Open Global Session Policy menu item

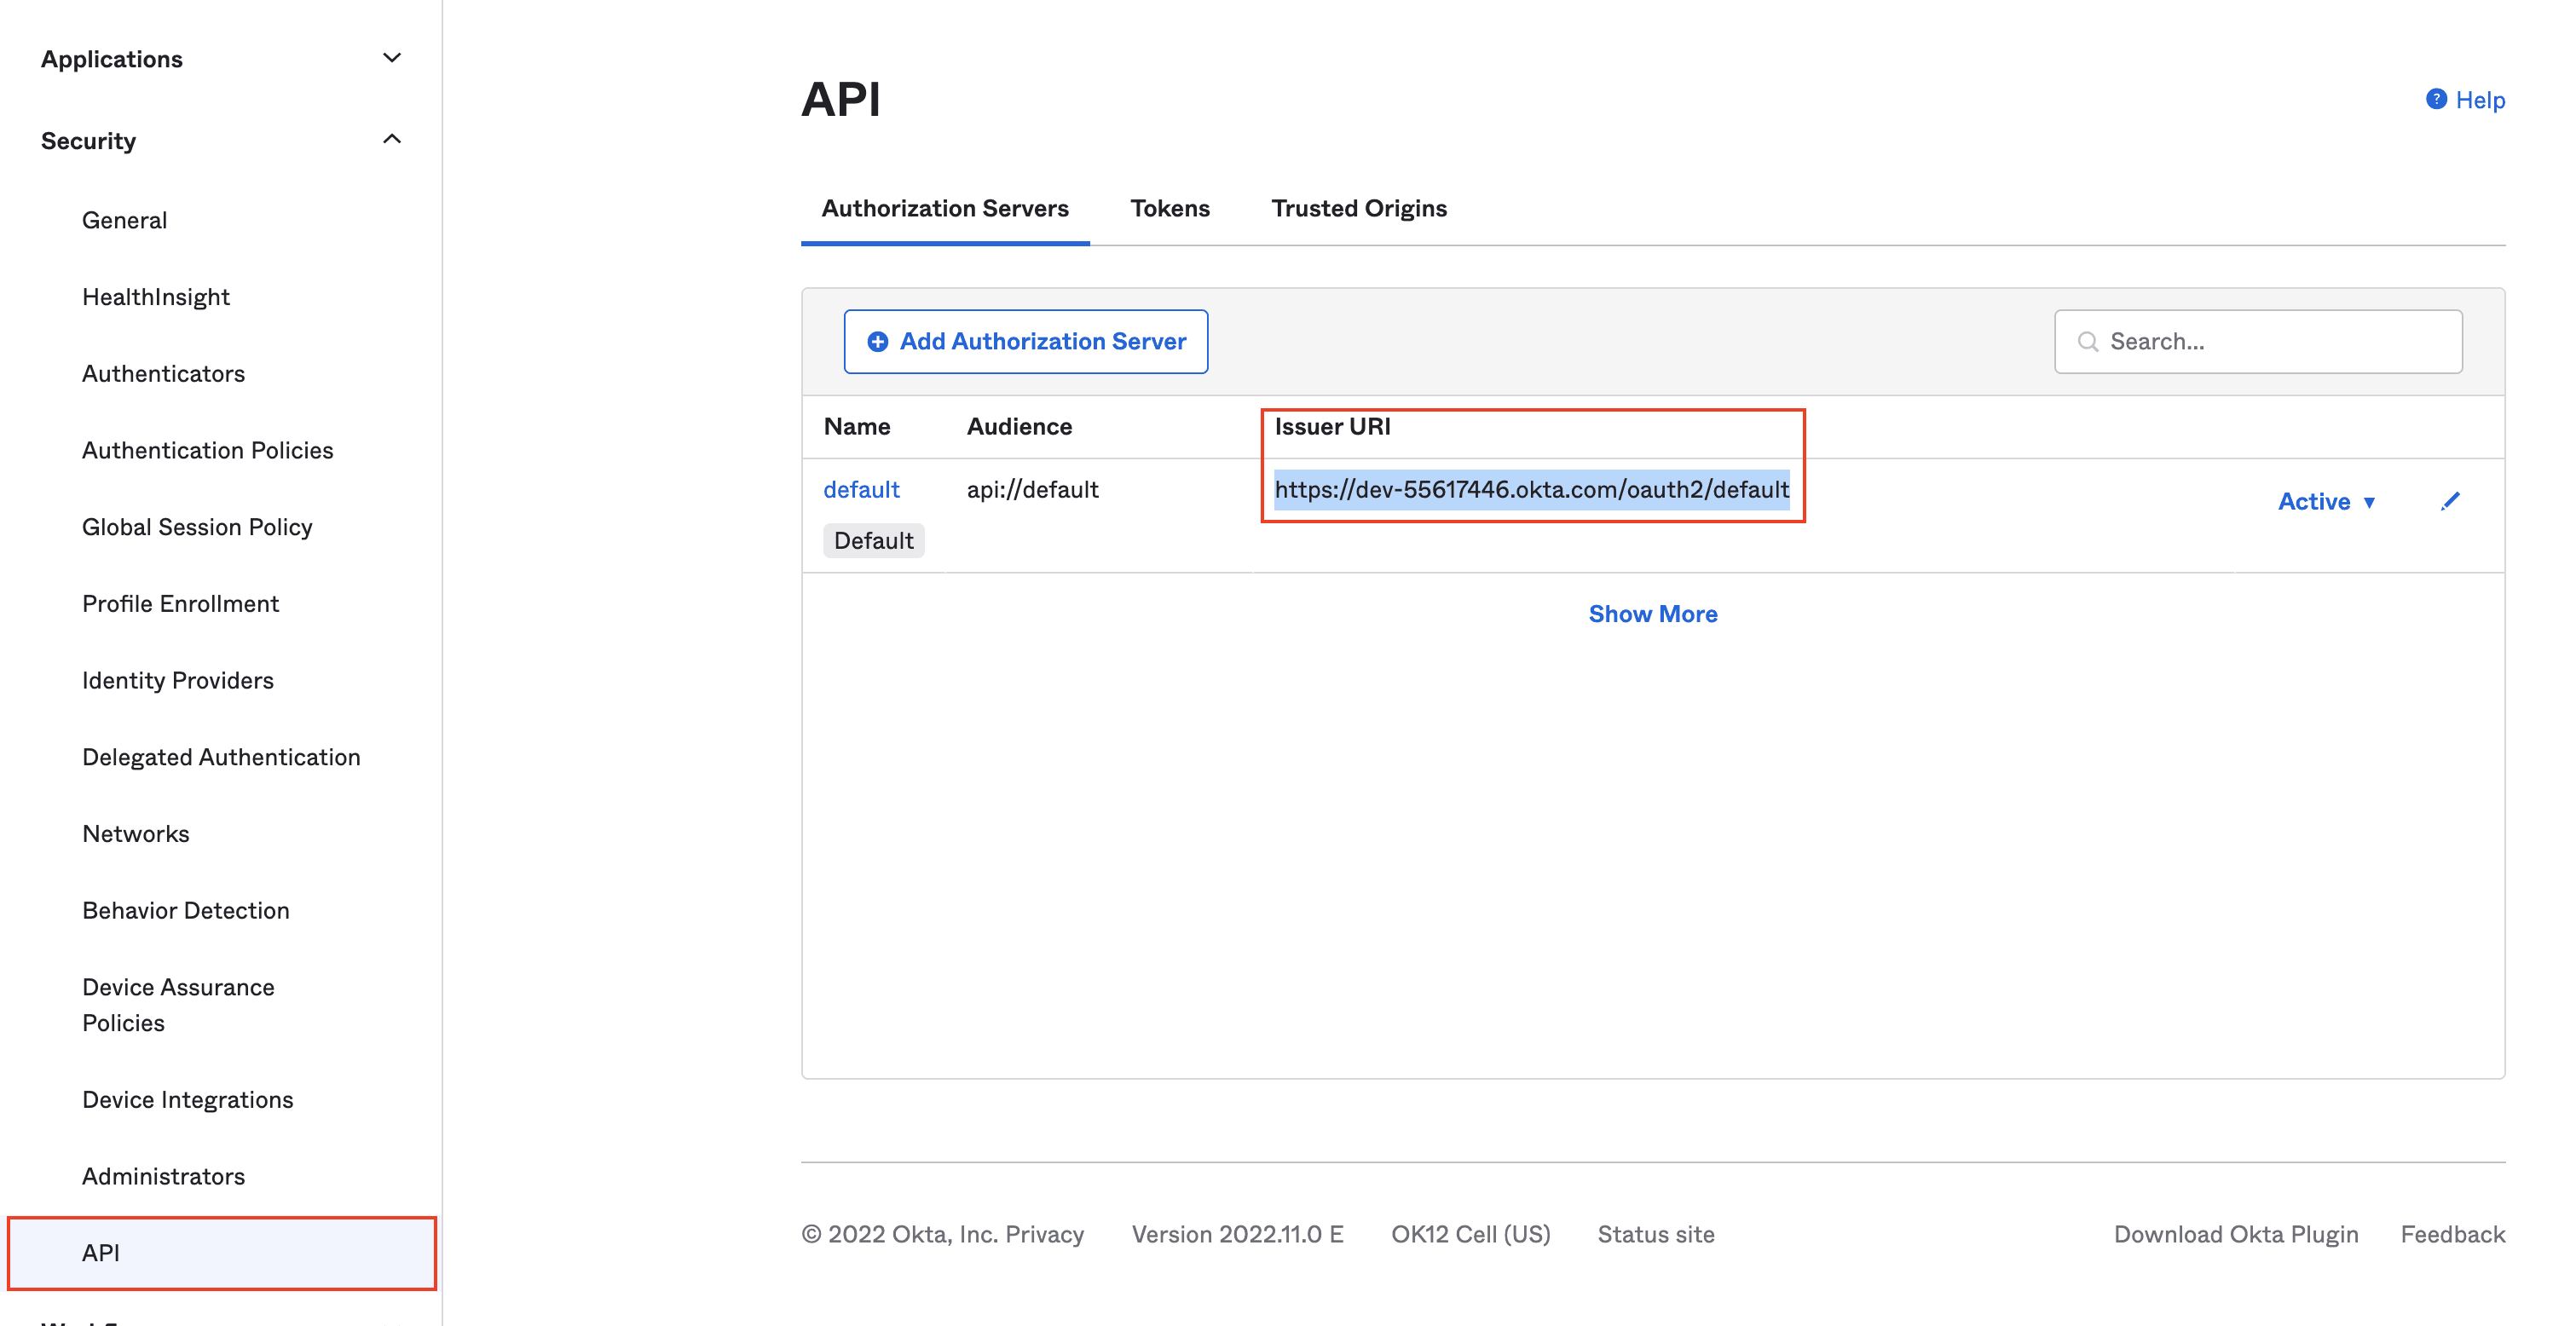(x=197, y=527)
